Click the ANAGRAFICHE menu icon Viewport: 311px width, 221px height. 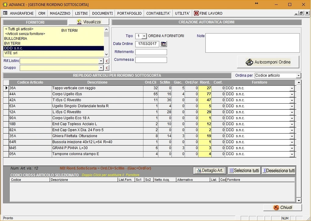(x=5, y=13)
